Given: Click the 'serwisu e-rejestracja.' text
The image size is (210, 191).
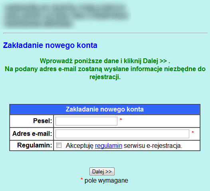Looking at the screenshot, I should [153, 145].
